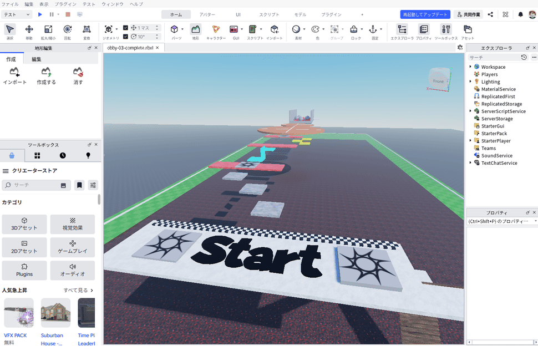Click the pause playtest button
This screenshot has width=538, height=356.
coord(52,14)
